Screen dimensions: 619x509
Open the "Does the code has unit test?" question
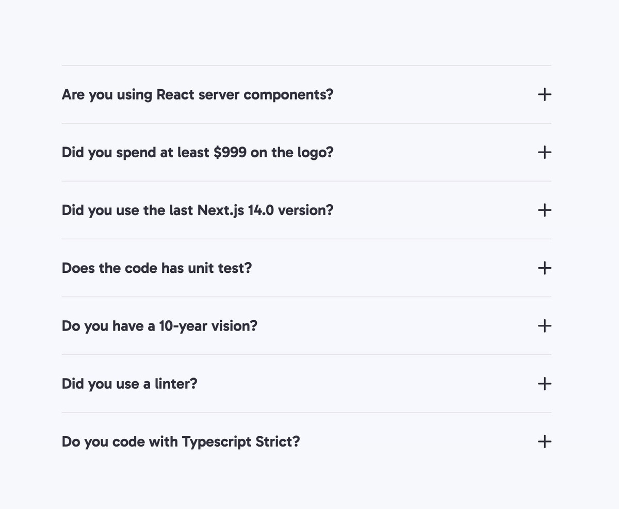[157, 268]
